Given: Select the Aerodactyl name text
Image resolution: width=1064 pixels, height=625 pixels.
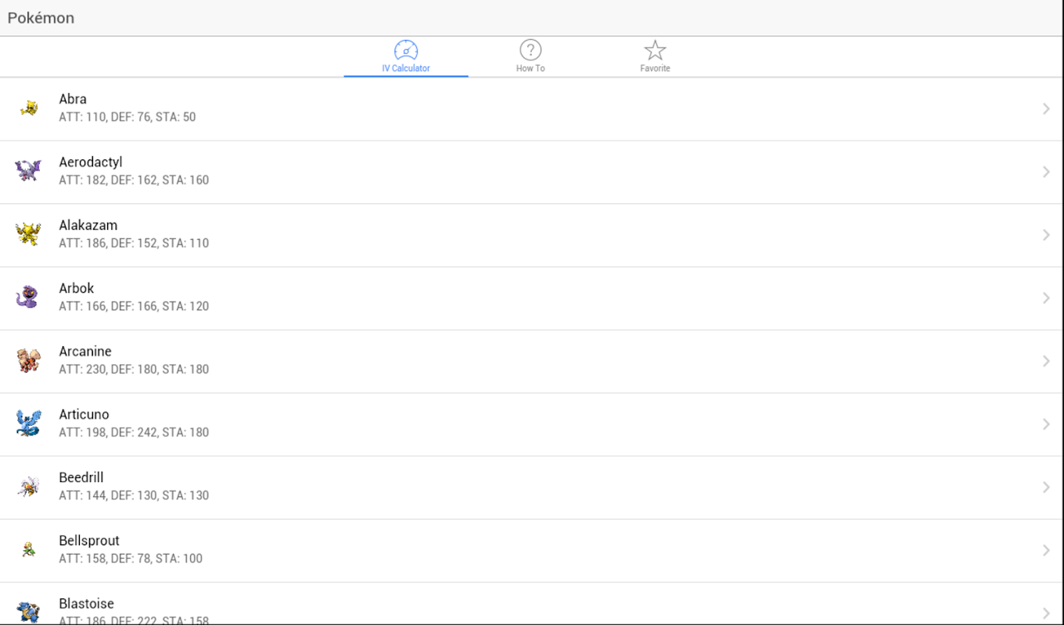Looking at the screenshot, I should 91,162.
